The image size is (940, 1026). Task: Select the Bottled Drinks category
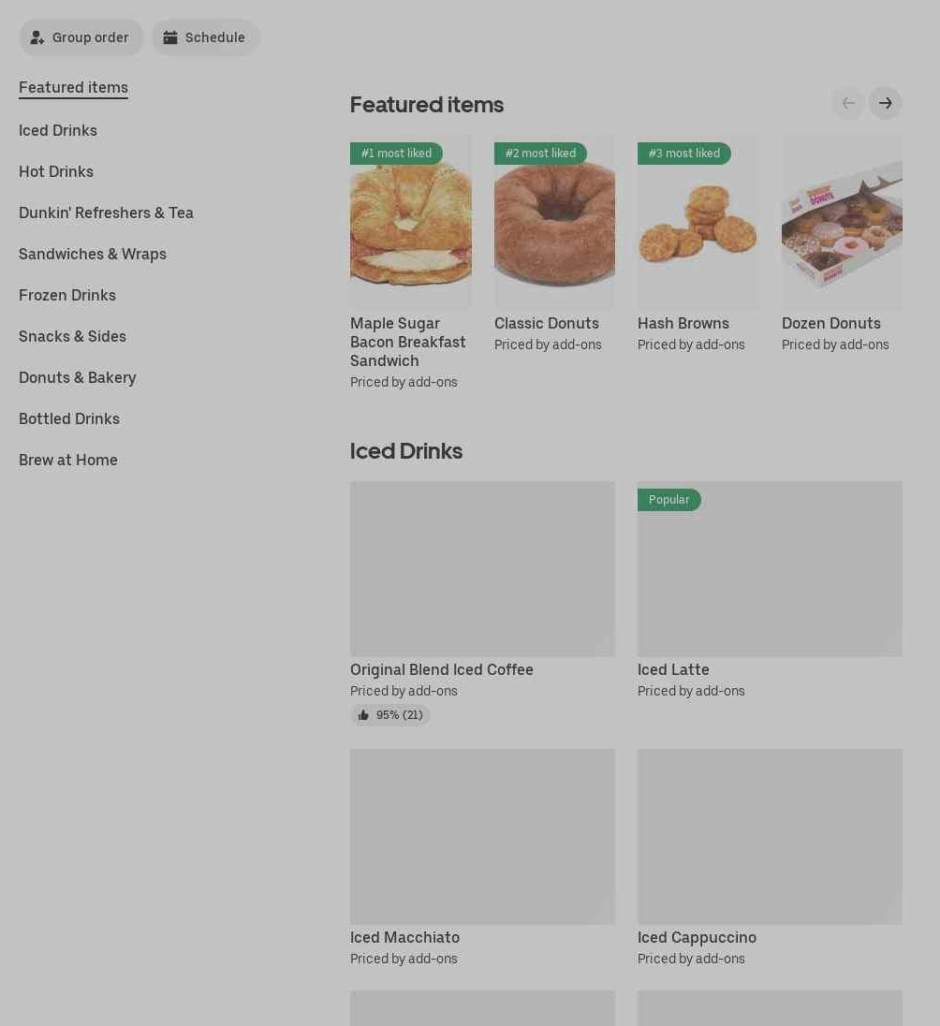[69, 418]
